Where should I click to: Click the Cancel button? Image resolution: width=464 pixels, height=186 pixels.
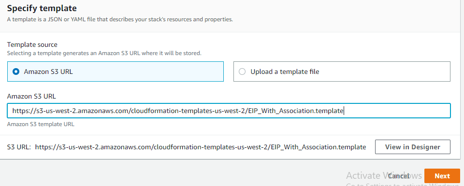(398, 176)
